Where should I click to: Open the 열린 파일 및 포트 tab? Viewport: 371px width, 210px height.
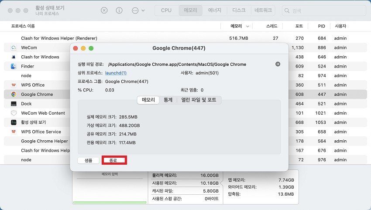pyautogui.click(x=199, y=100)
